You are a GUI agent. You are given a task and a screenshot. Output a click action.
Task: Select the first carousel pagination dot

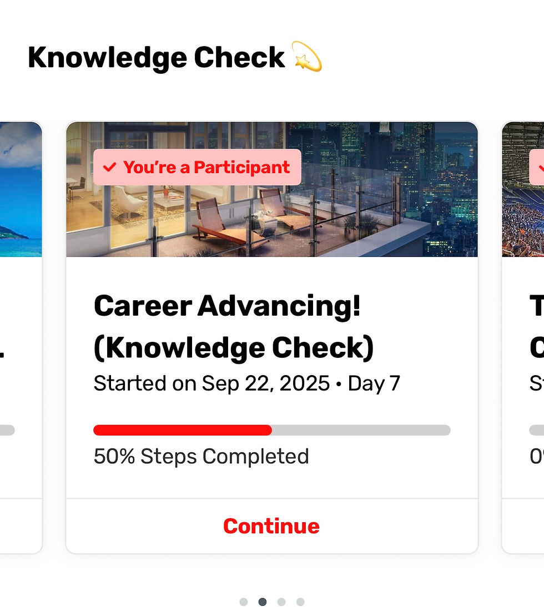(243, 602)
